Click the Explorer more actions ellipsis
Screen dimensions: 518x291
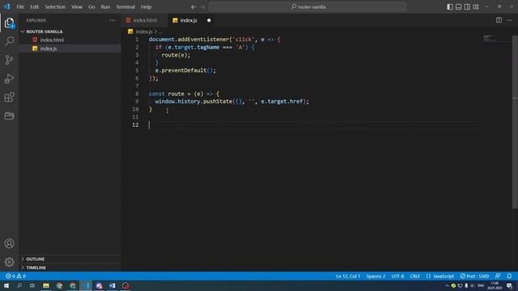(113, 20)
